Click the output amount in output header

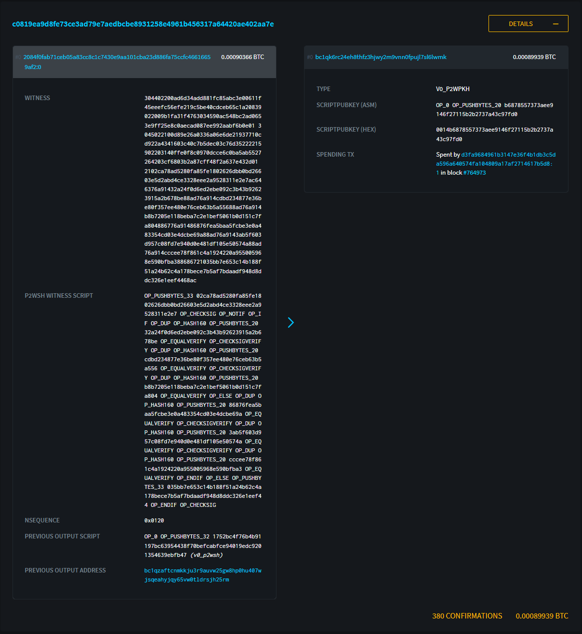[x=534, y=57]
